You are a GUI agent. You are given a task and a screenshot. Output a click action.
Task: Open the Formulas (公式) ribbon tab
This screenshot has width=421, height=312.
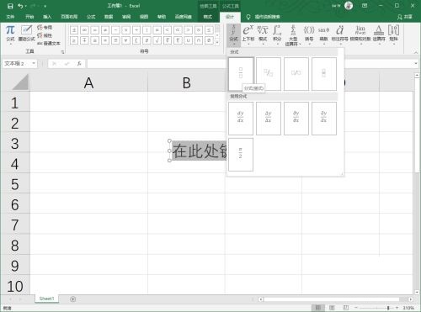pos(91,17)
